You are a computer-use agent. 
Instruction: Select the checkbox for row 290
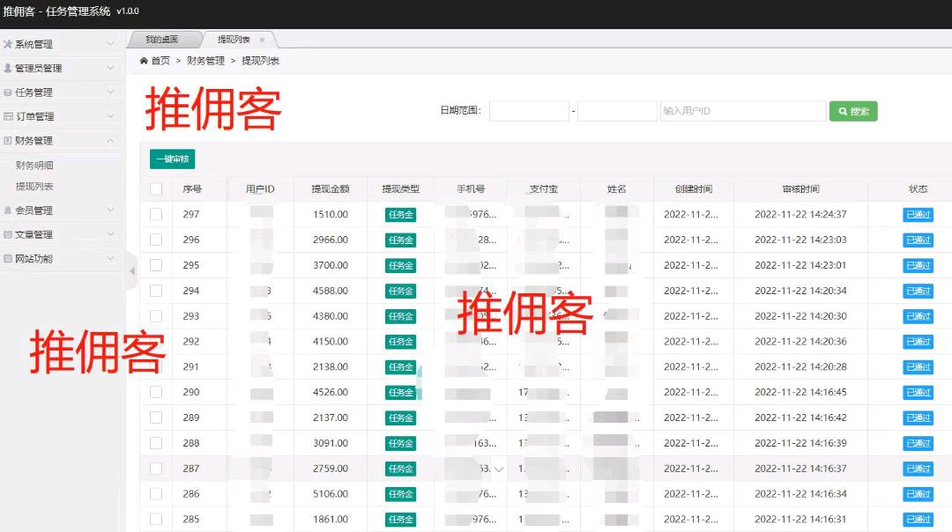pyautogui.click(x=156, y=392)
